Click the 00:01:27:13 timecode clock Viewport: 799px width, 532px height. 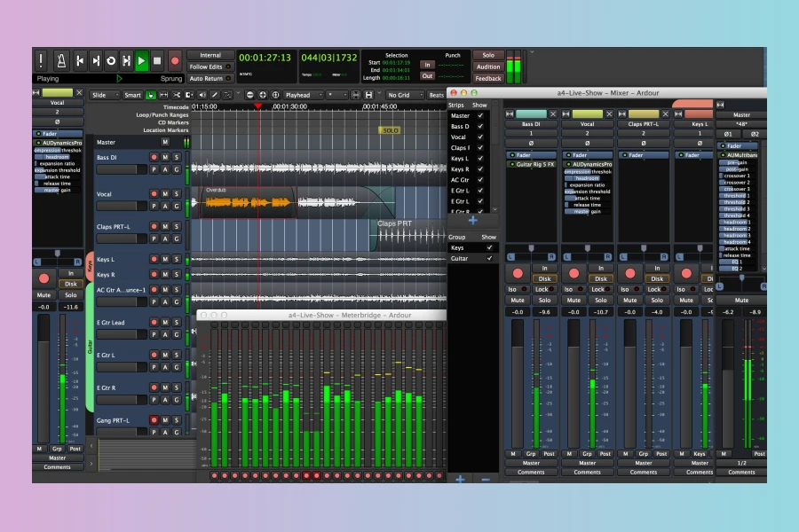(x=265, y=58)
